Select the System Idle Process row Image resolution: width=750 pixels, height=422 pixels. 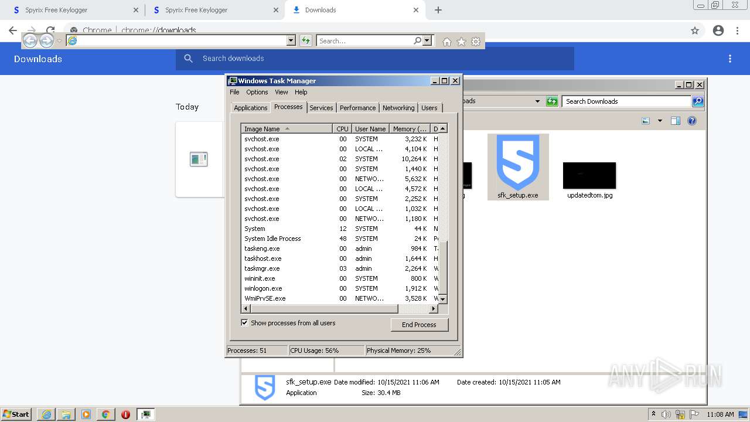(x=340, y=239)
